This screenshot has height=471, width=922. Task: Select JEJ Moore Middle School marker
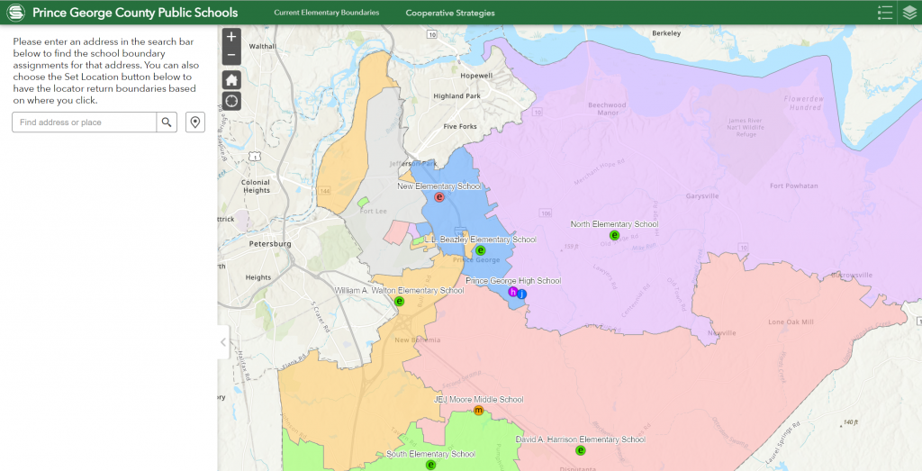(x=479, y=411)
